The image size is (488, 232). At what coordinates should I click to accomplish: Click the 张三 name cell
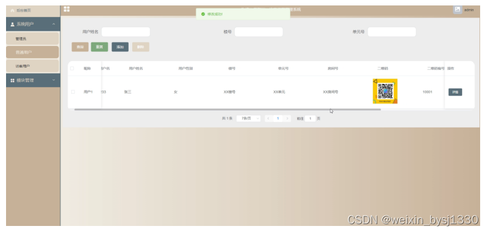pos(127,92)
